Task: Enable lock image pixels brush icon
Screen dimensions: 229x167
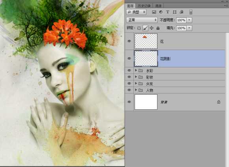Action: point(145,28)
